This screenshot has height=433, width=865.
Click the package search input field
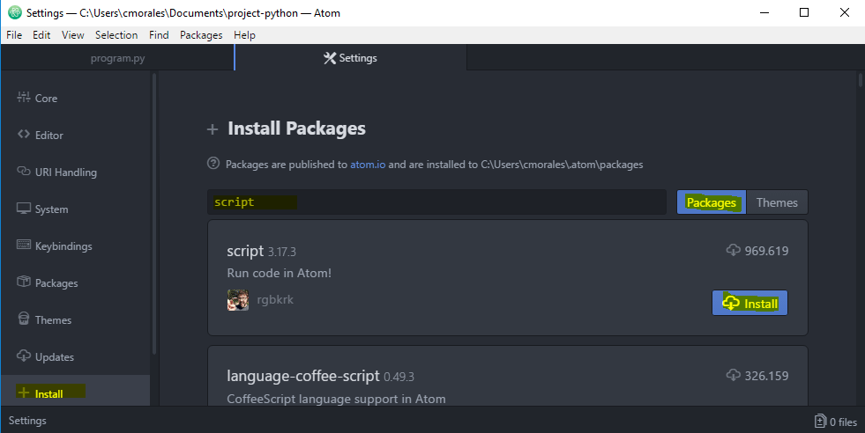[x=437, y=202]
